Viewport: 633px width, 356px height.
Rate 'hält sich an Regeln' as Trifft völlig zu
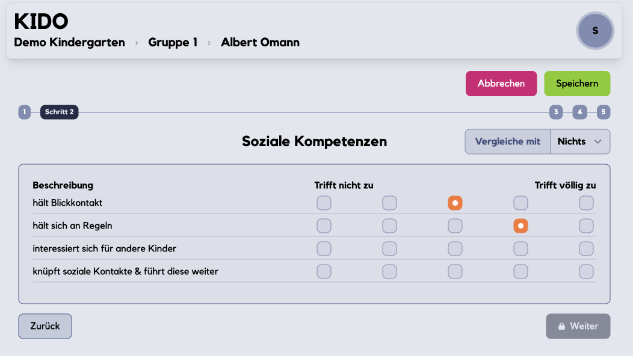(586, 226)
